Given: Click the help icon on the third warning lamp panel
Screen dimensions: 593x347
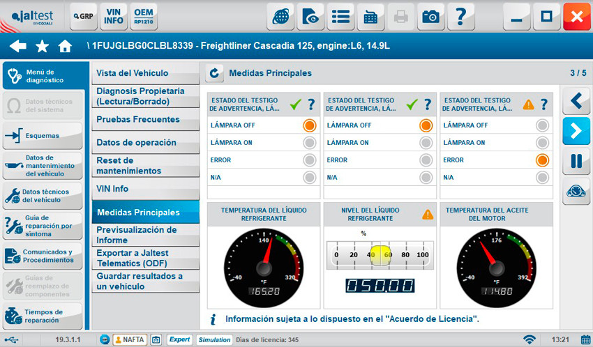Looking at the screenshot, I should coord(544,105).
